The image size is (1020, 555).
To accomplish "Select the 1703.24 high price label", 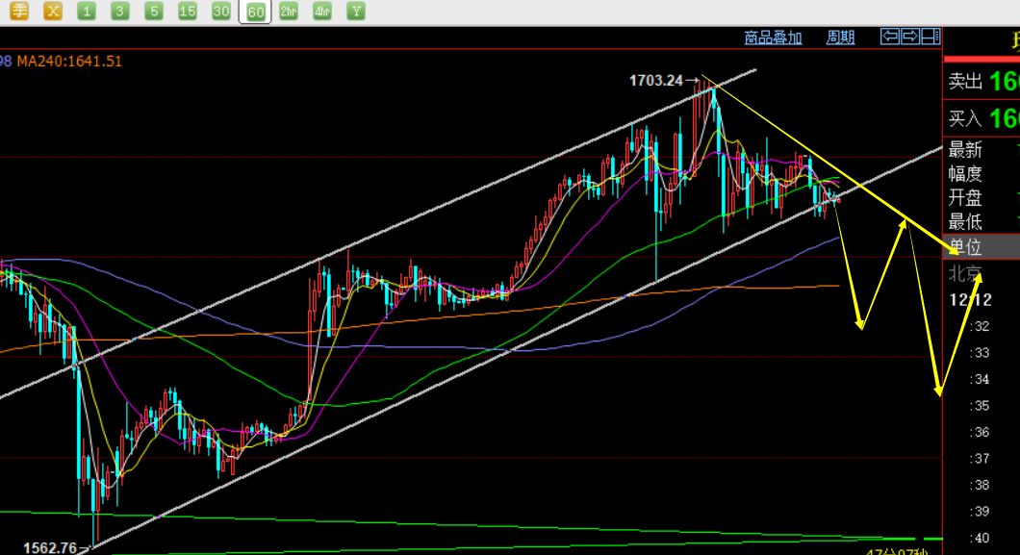I will [x=655, y=81].
